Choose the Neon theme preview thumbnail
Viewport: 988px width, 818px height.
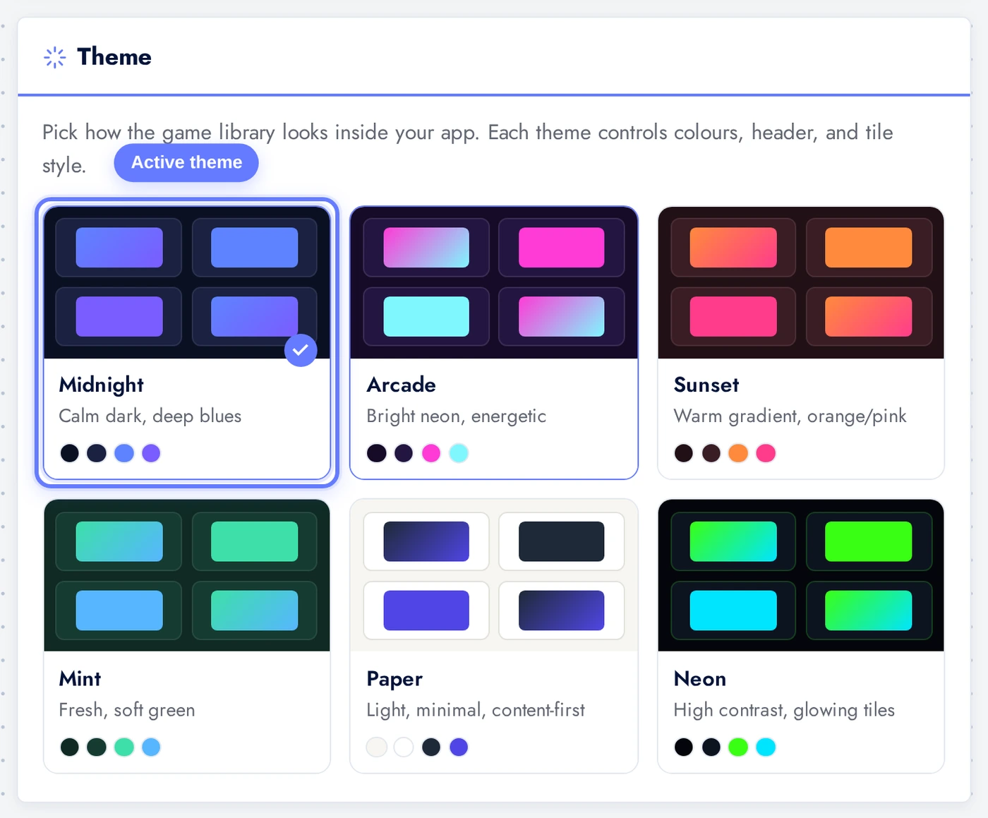click(801, 575)
